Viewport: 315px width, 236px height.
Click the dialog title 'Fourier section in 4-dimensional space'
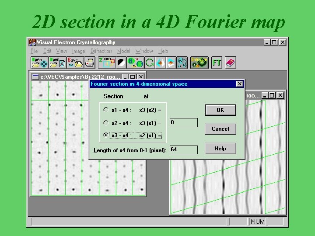coord(139,84)
